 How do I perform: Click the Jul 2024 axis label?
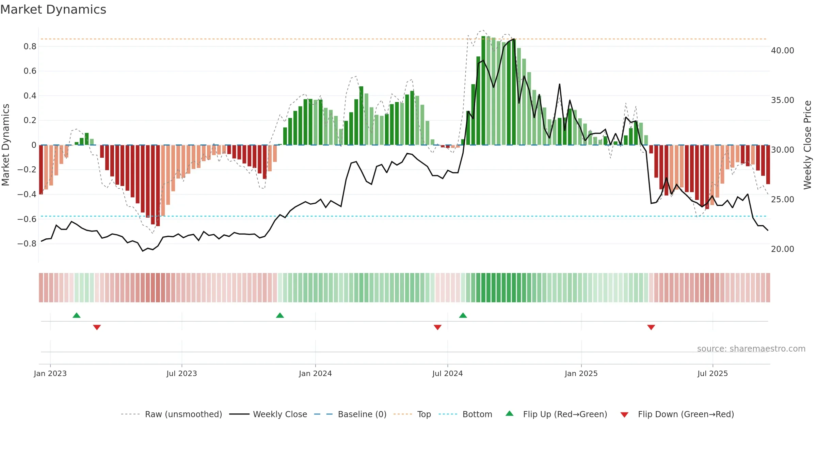448,373
